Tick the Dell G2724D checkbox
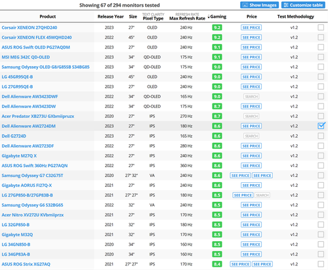Viewport: 328px width, 270px height. pyautogui.click(x=321, y=136)
